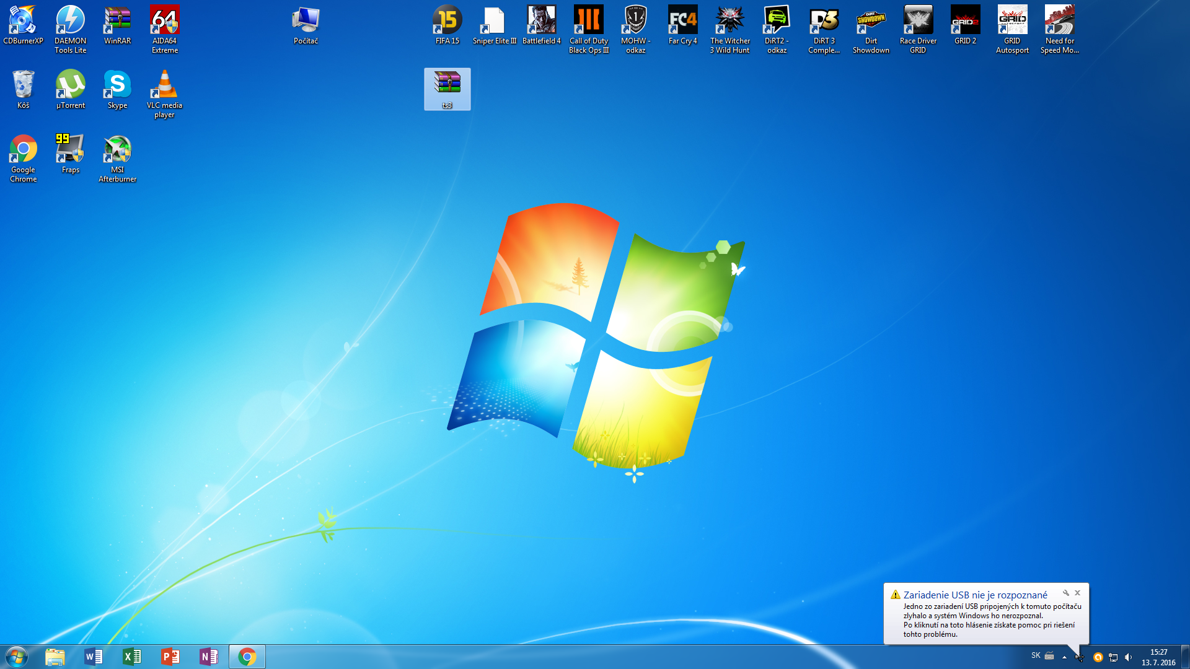Click the orange Avast tray icon
The image size is (1190, 669).
[1098, 657]
